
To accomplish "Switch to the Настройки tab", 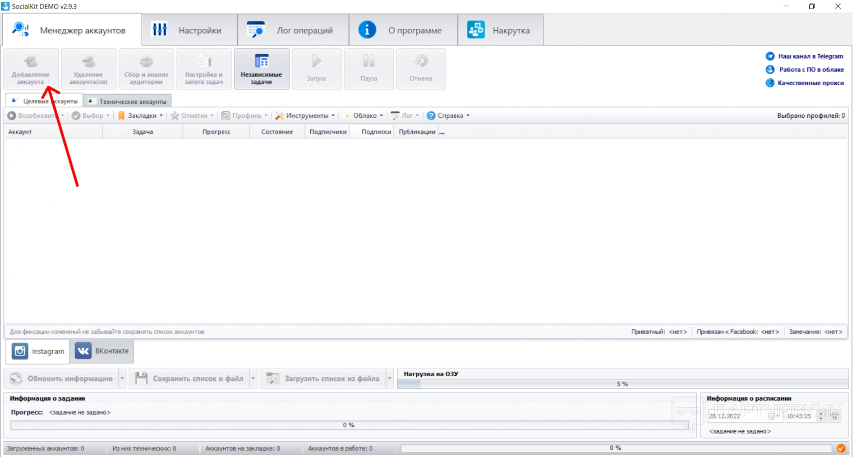I will [189, 30].
